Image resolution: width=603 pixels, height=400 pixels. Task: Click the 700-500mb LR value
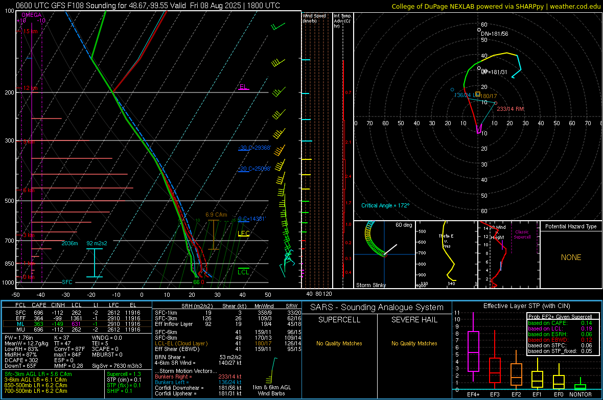[36, 391]
